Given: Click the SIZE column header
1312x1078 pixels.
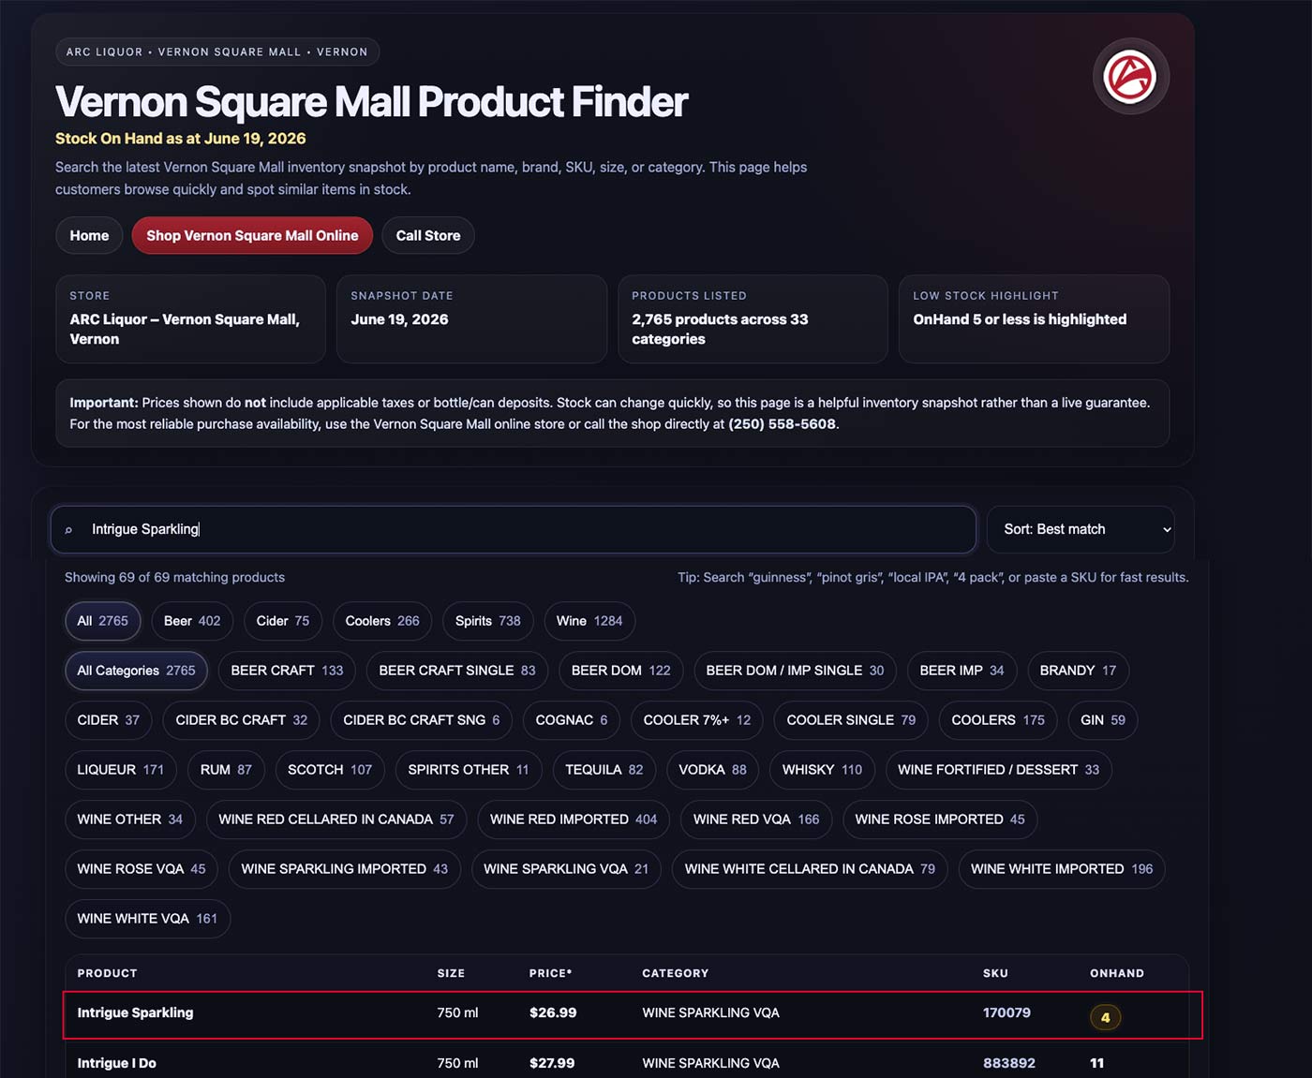Looking at the screenshot, I should (x=451, y=973).
